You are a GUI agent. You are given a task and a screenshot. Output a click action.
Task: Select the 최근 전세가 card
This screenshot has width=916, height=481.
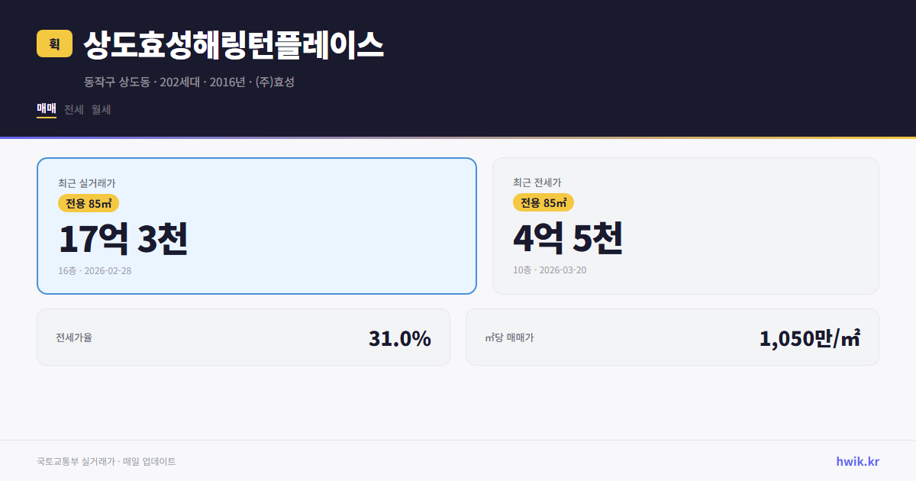pyautogui.click(x=685, y=225)
